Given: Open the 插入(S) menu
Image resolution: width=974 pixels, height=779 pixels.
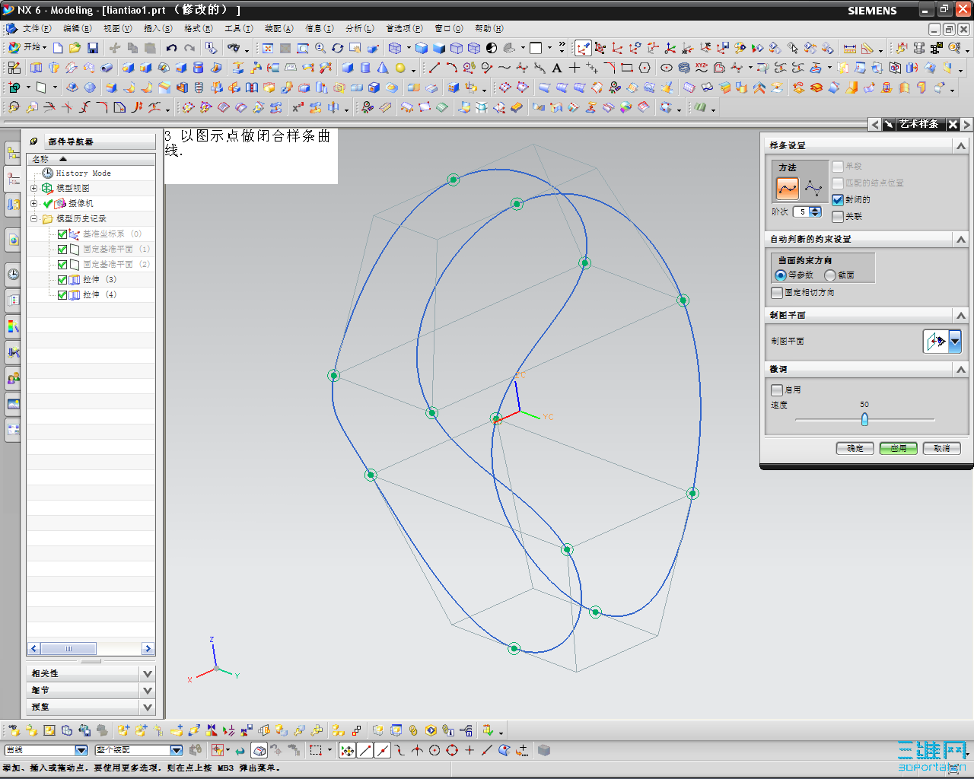Looking at the screenshot, I should click(x=158, y=28).
